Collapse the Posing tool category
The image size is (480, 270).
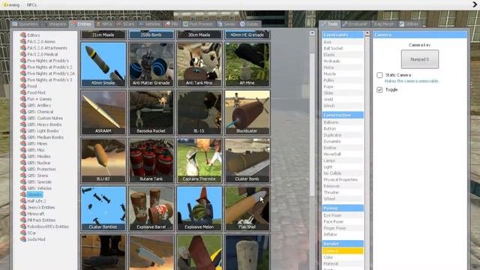coord(343,208)
